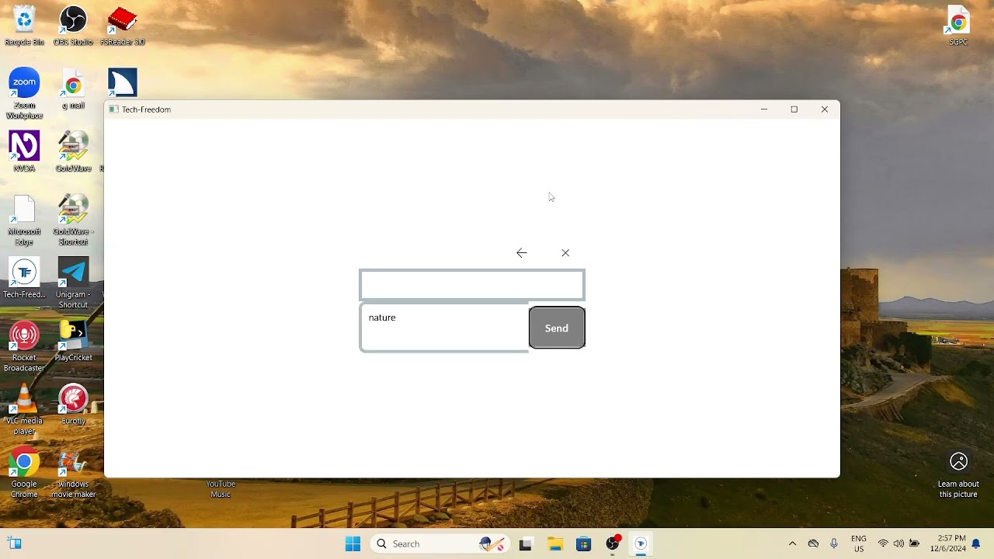Click the empty upper text field
The height and width of the screenshot is (559, 994).
pos(472,285)
